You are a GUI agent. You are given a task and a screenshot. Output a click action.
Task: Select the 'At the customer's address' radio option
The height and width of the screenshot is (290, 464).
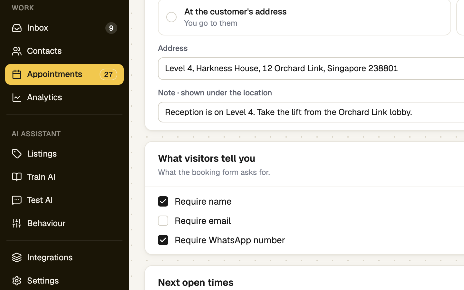click(x=171, y=17)
